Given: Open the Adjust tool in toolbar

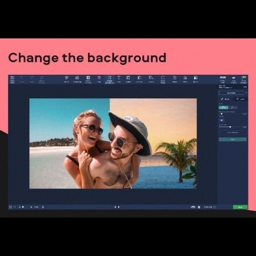Looking at the screenshot, I should 67,79.
